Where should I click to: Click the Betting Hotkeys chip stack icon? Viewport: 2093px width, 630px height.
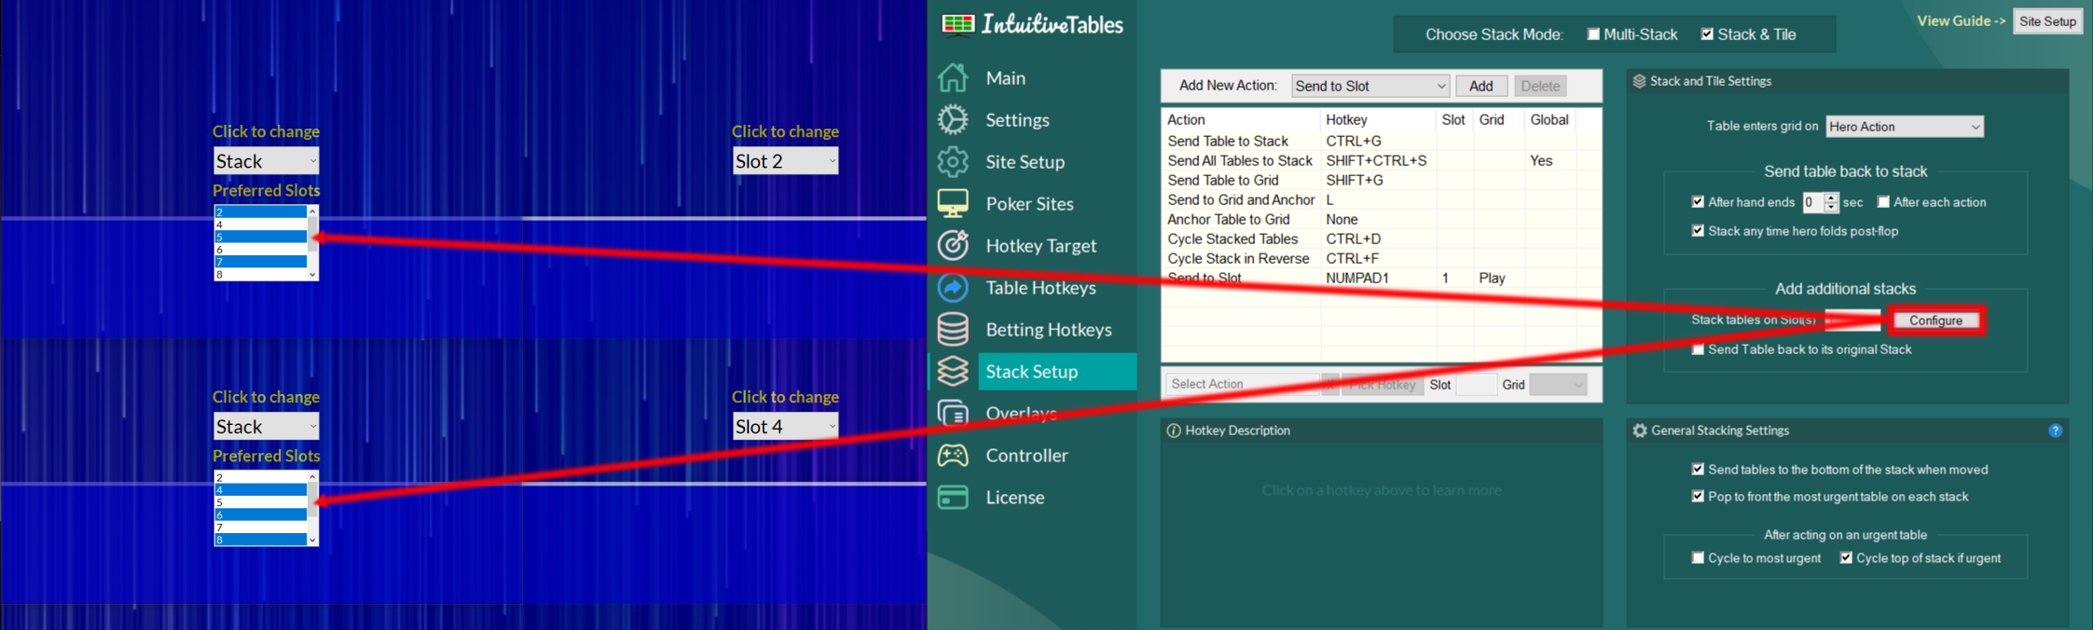(x=953, y=329)
